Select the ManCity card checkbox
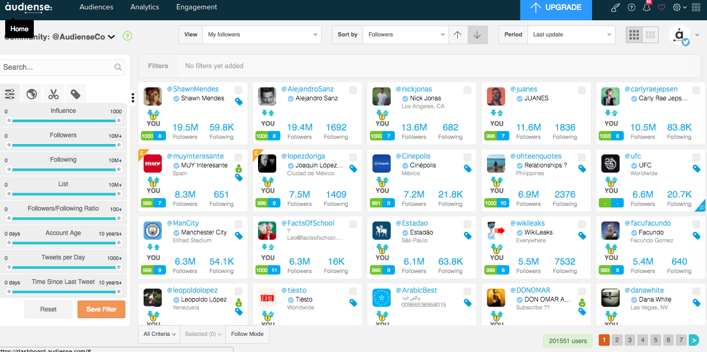 coord(238,225)
